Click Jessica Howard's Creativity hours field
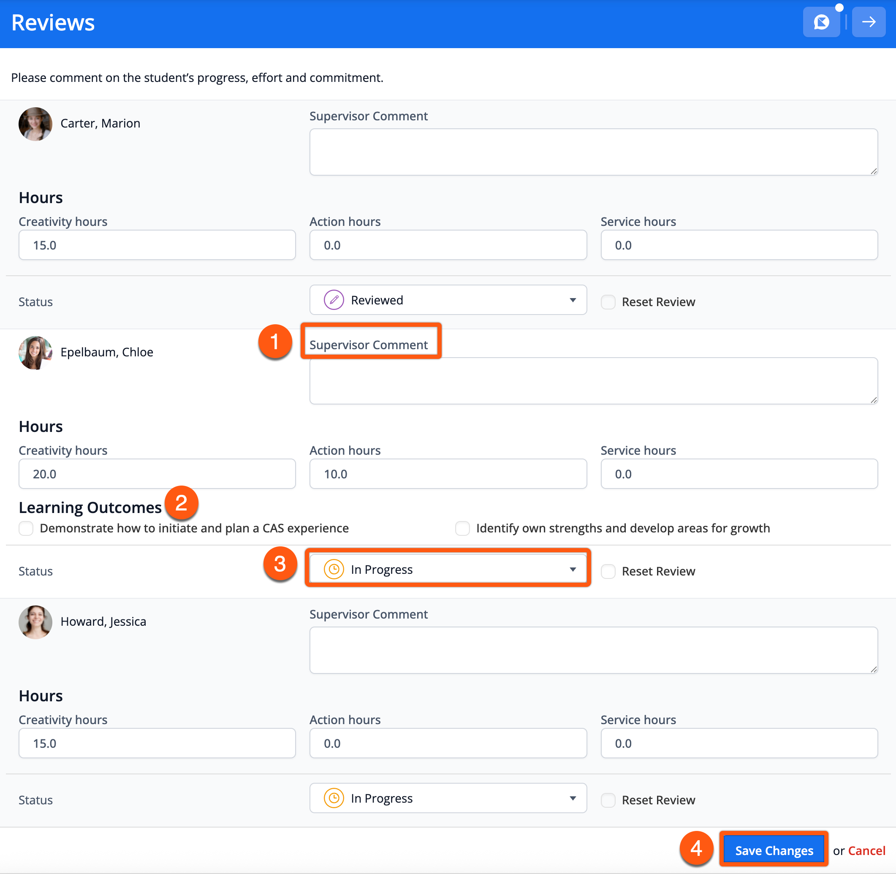The height and width of the screenshot is (874, 896). click(x=157, y=743)
